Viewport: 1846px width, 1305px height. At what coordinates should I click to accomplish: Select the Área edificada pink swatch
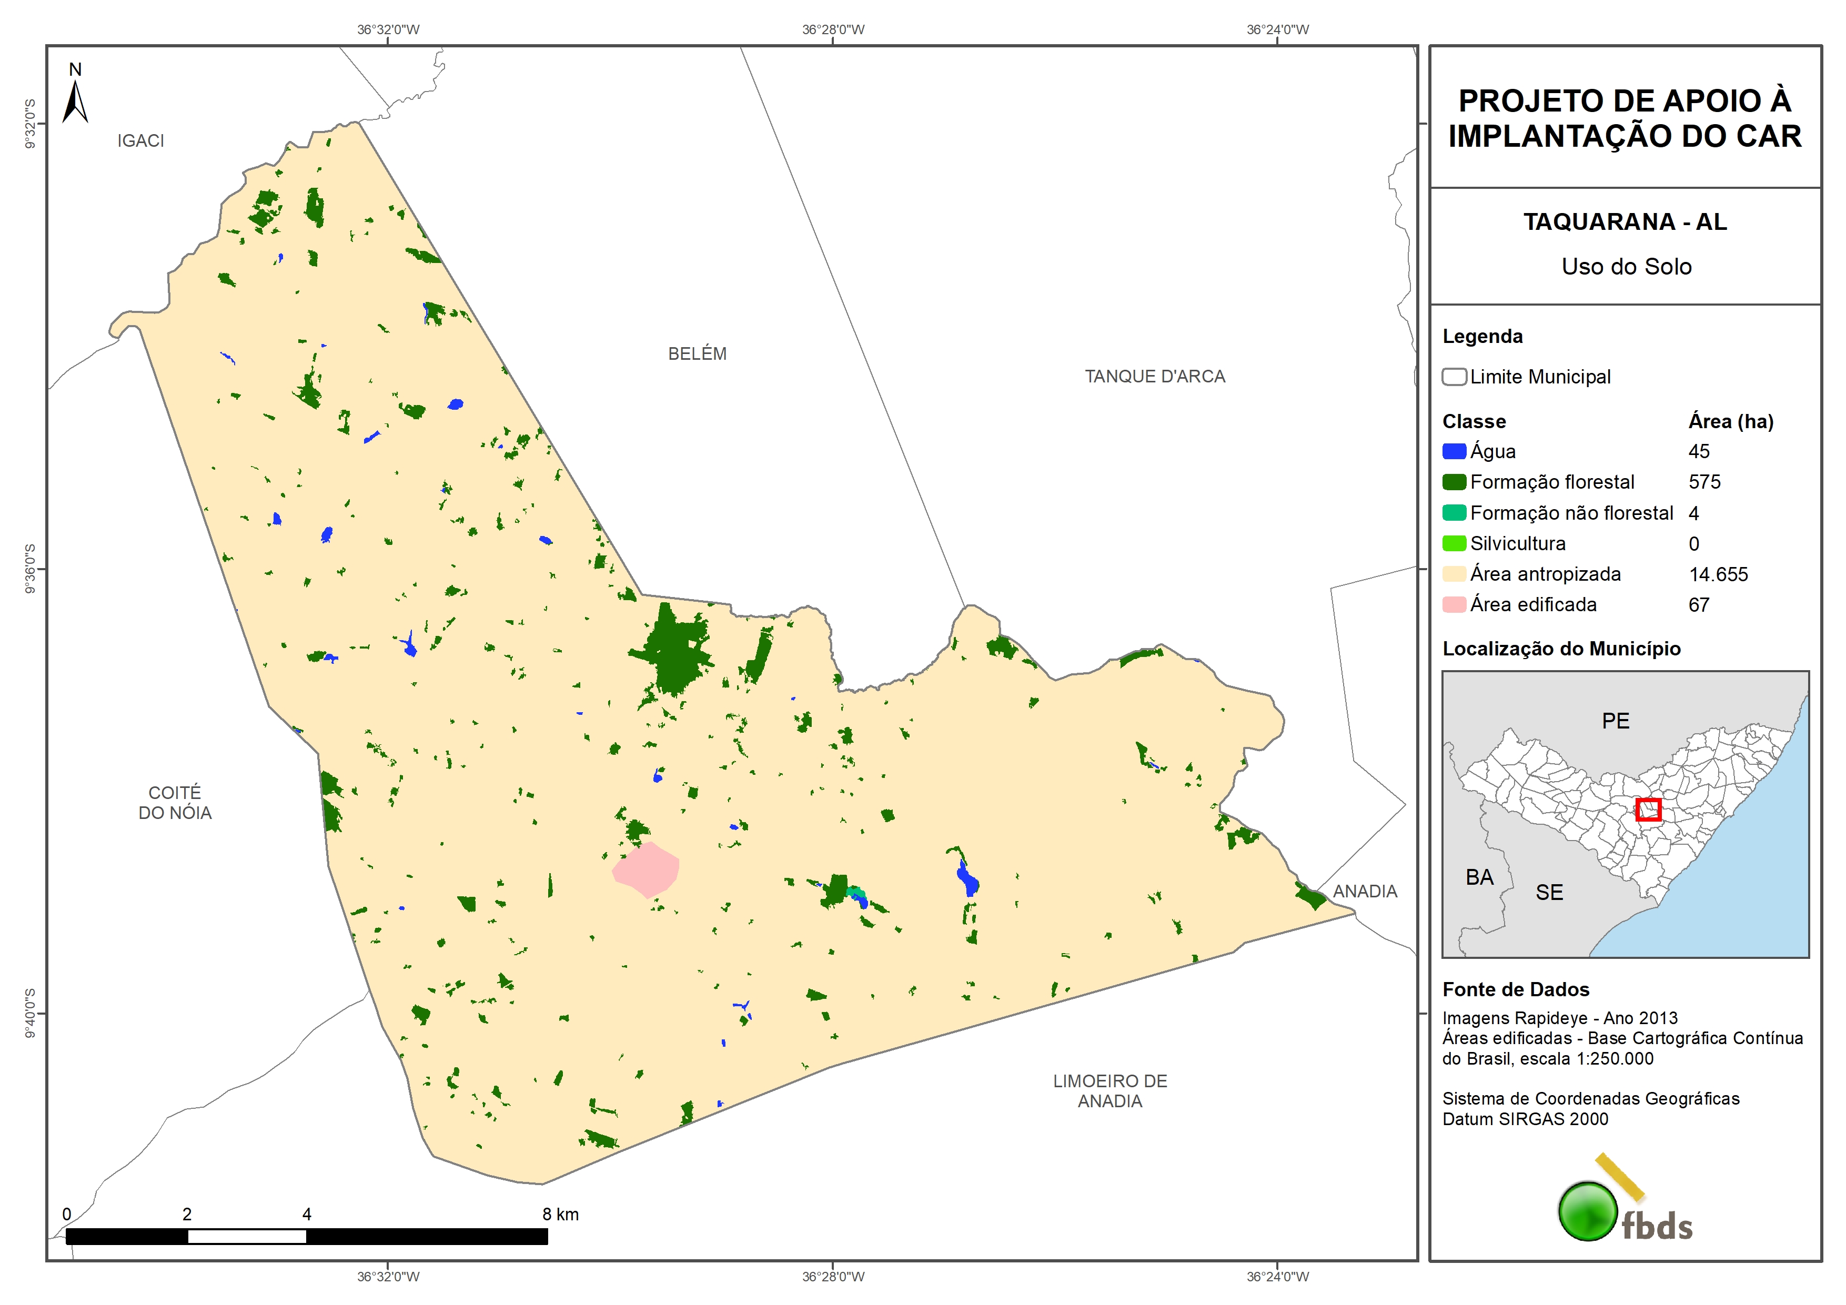1454,605
